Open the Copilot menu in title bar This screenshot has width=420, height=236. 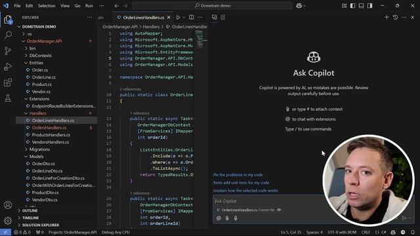(x=301, y=6)
